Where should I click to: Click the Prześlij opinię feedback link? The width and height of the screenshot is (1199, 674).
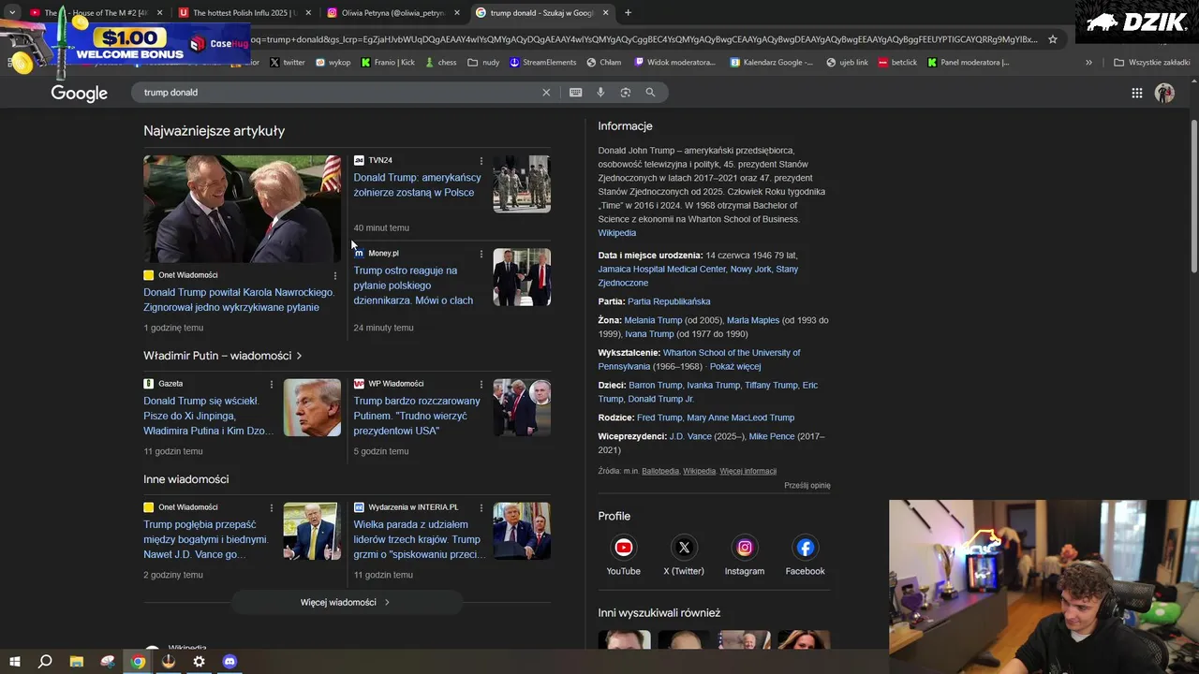[x=807, y=486]
